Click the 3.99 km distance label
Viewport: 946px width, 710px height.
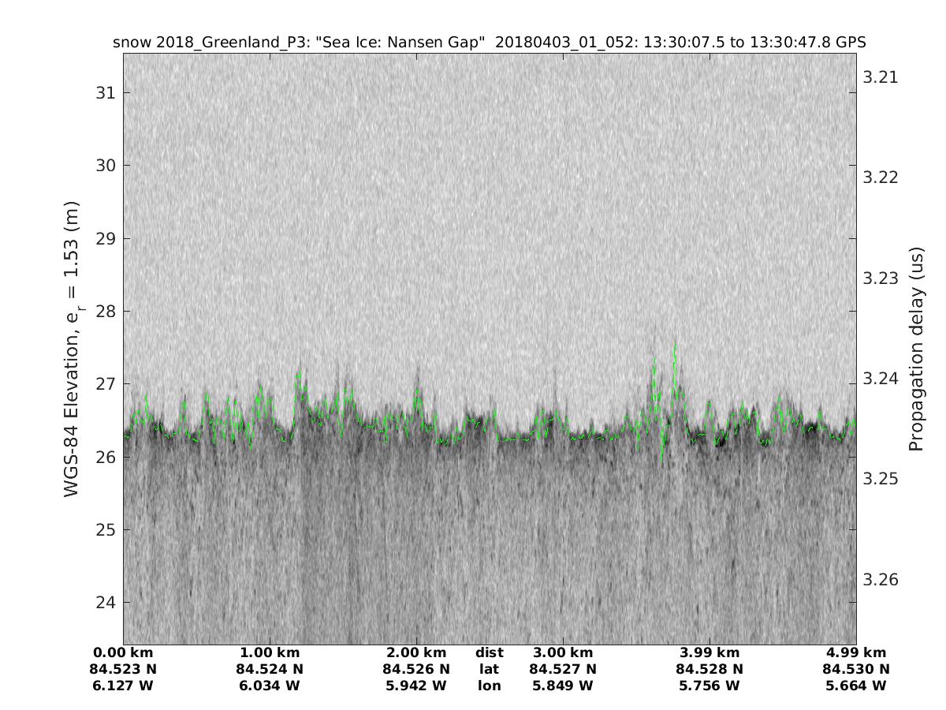pos(709,653)
